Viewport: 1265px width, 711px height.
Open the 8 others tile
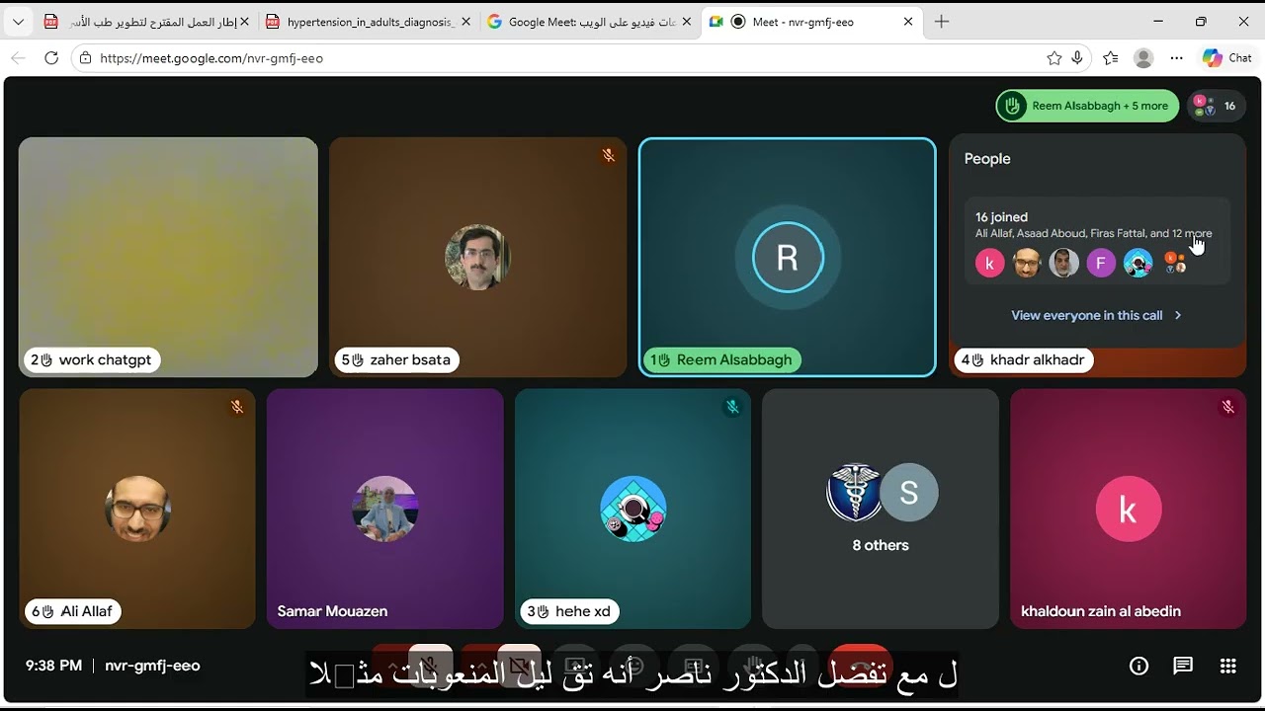click(x=880, y=509)
